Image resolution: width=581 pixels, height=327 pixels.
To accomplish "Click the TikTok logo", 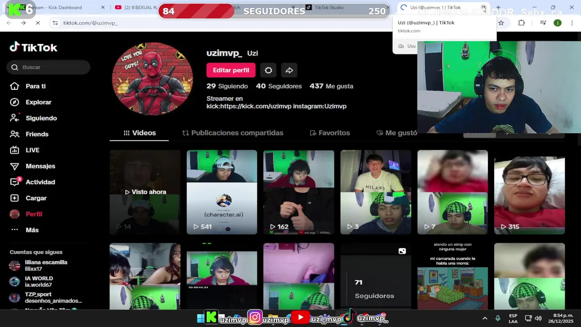I will point(34,47).
